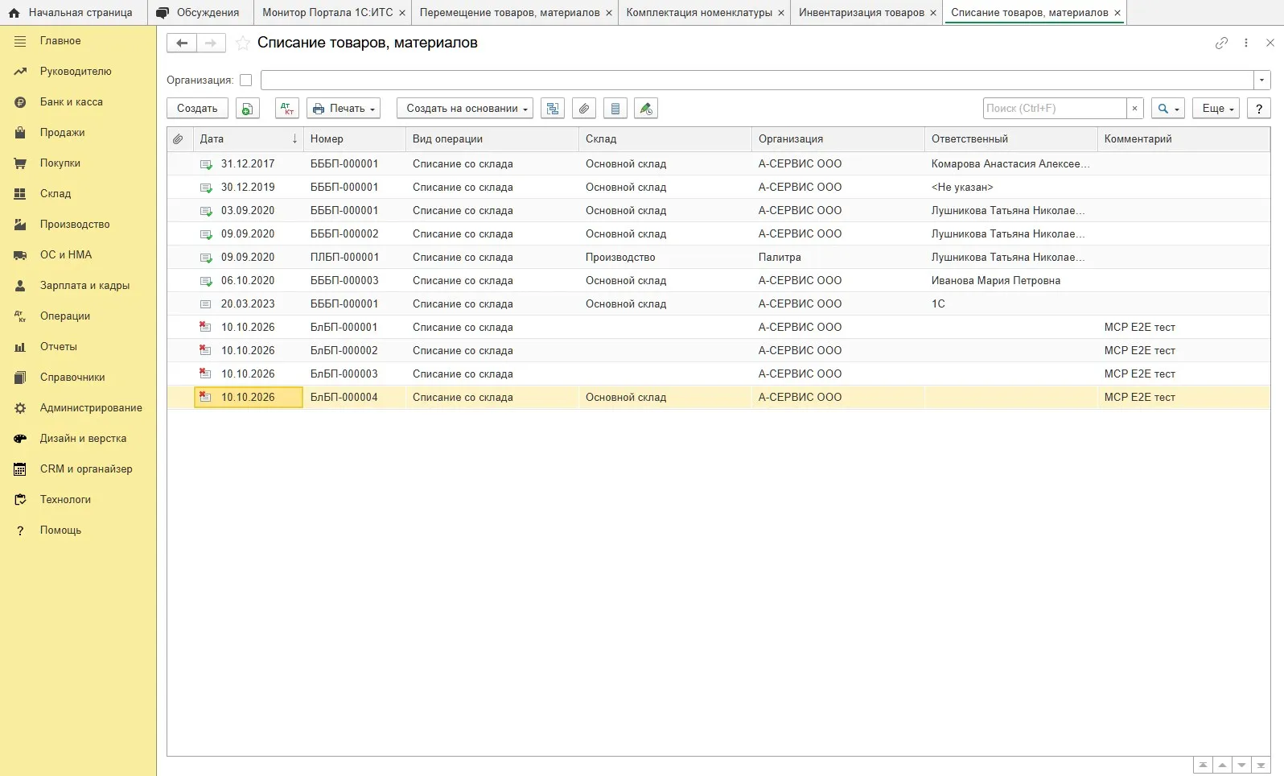Viewport: 1284px width, 776px height.
Task: Open attached files via toolbar paperclip button
Action: [x=584, y=109]
